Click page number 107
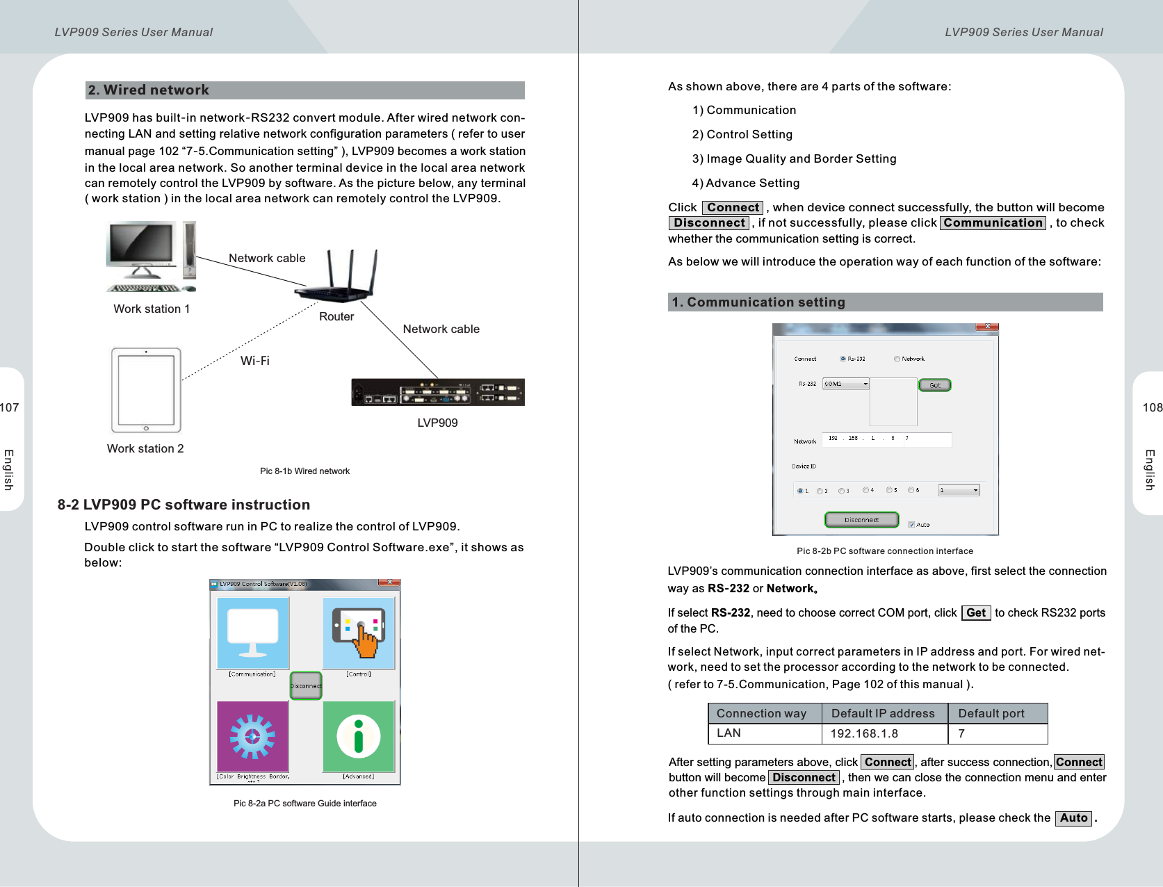 pyautogui.click(x=10, y=407)
